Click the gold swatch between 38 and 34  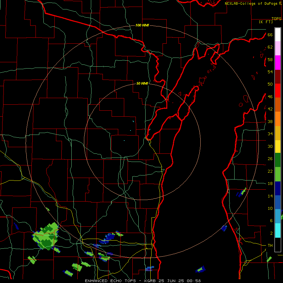(x=278, y=133)
